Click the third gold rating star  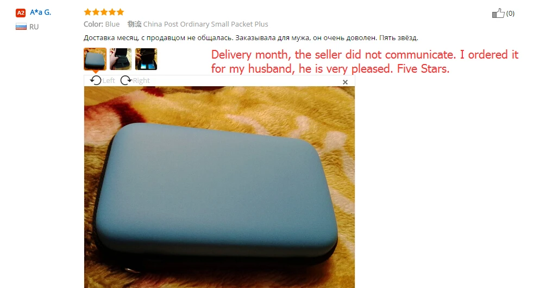click(104, 12)
